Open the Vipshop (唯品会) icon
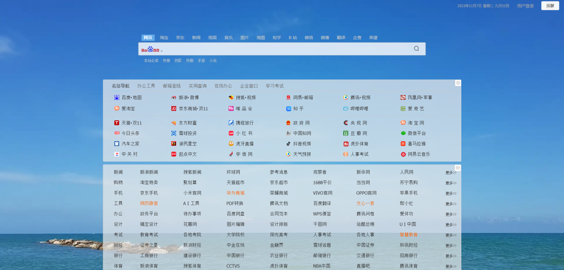 tap(231, 108)
